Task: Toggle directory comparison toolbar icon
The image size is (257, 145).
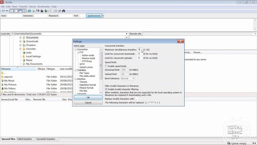Action: tap(55, 11)
